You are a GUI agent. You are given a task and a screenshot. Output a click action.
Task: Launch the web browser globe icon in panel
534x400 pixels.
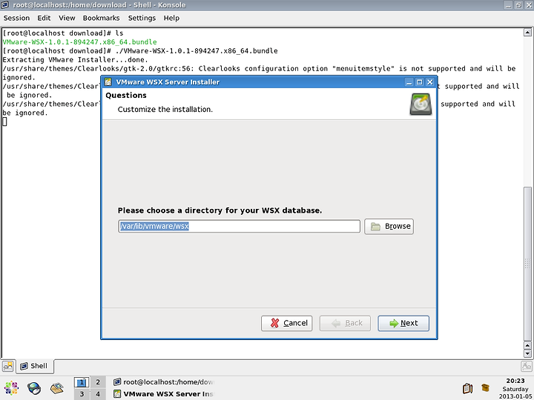coord(34,388)
